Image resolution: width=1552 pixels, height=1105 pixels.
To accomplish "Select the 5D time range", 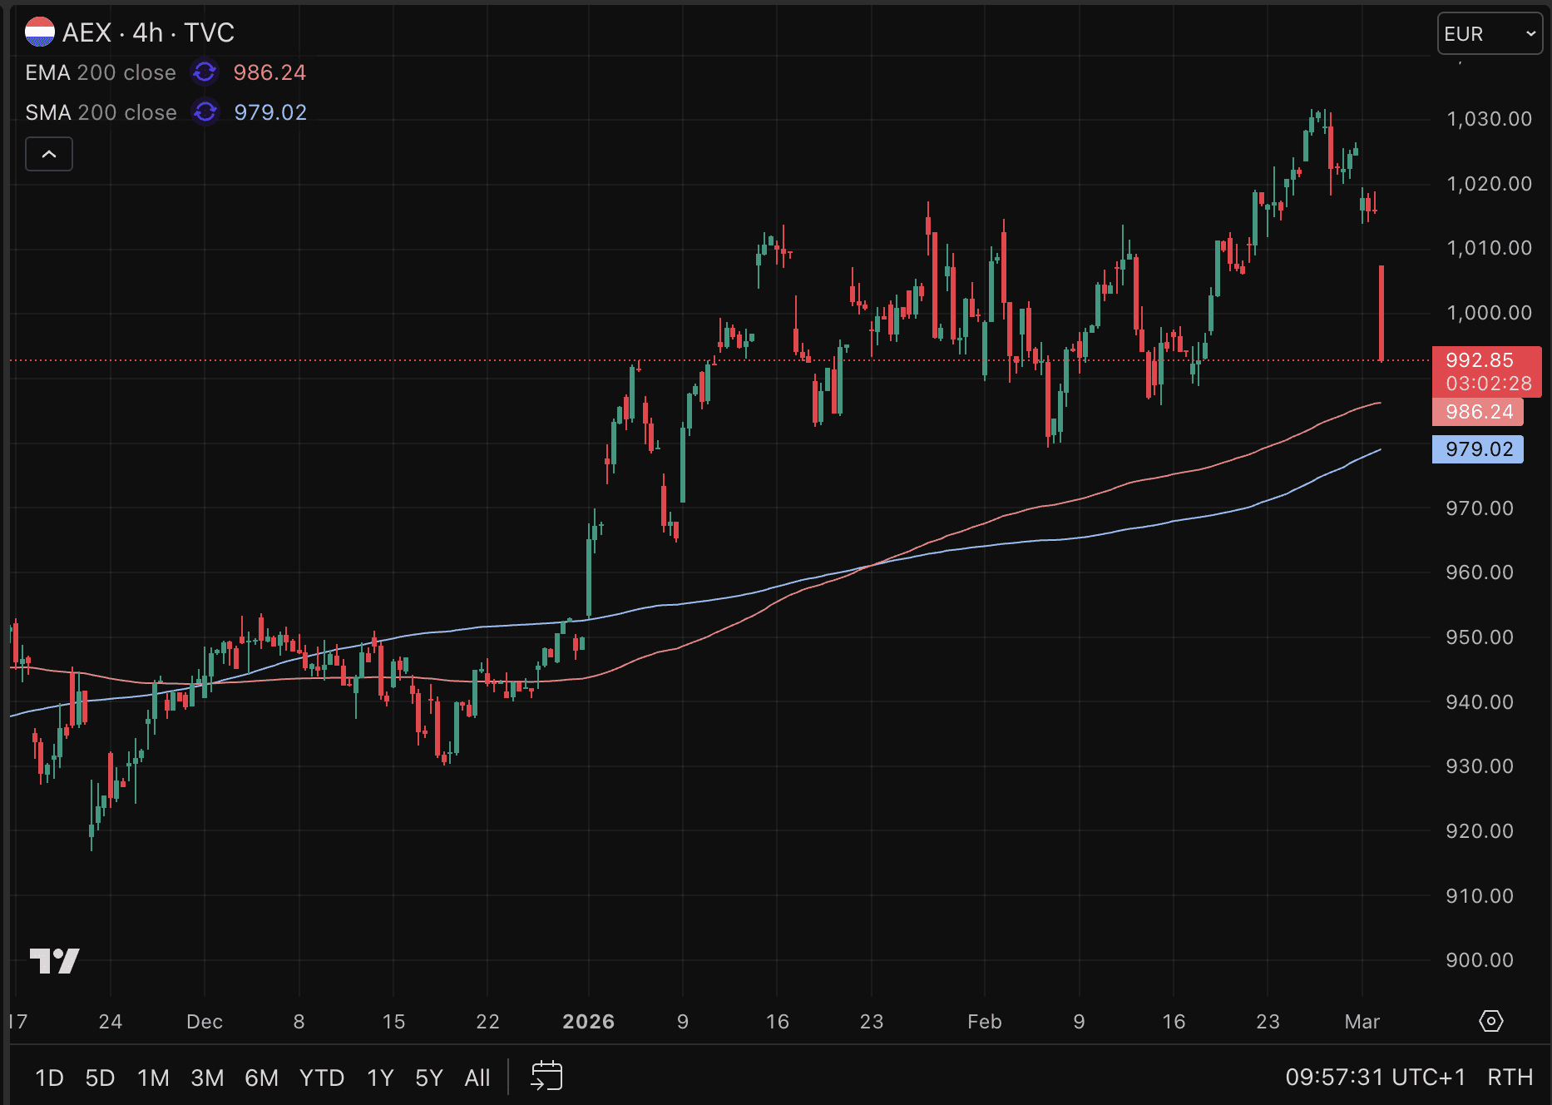I will 100,1078.
